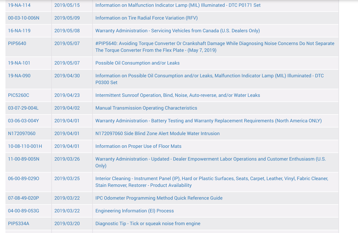
Task: Click the date 2019/04/23
Action: [x=67, y=95]
